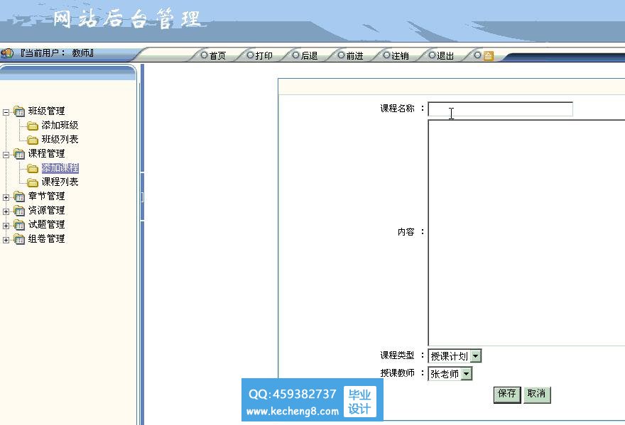Click the 保存 button
625x425 pixels.
pyautogui.click(x=507, y=394)
